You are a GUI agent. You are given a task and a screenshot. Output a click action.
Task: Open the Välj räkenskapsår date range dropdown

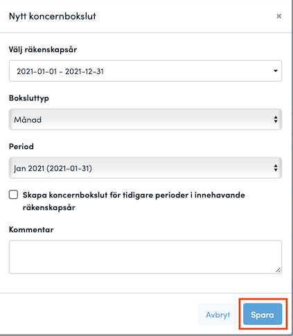pyautogui.click(x=145, y=71)
